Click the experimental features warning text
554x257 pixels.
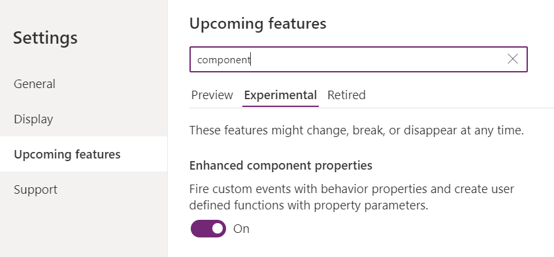[x=357, y=130]
